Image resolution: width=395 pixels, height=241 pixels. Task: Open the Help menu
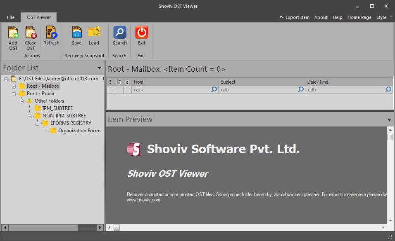(337, 17)
